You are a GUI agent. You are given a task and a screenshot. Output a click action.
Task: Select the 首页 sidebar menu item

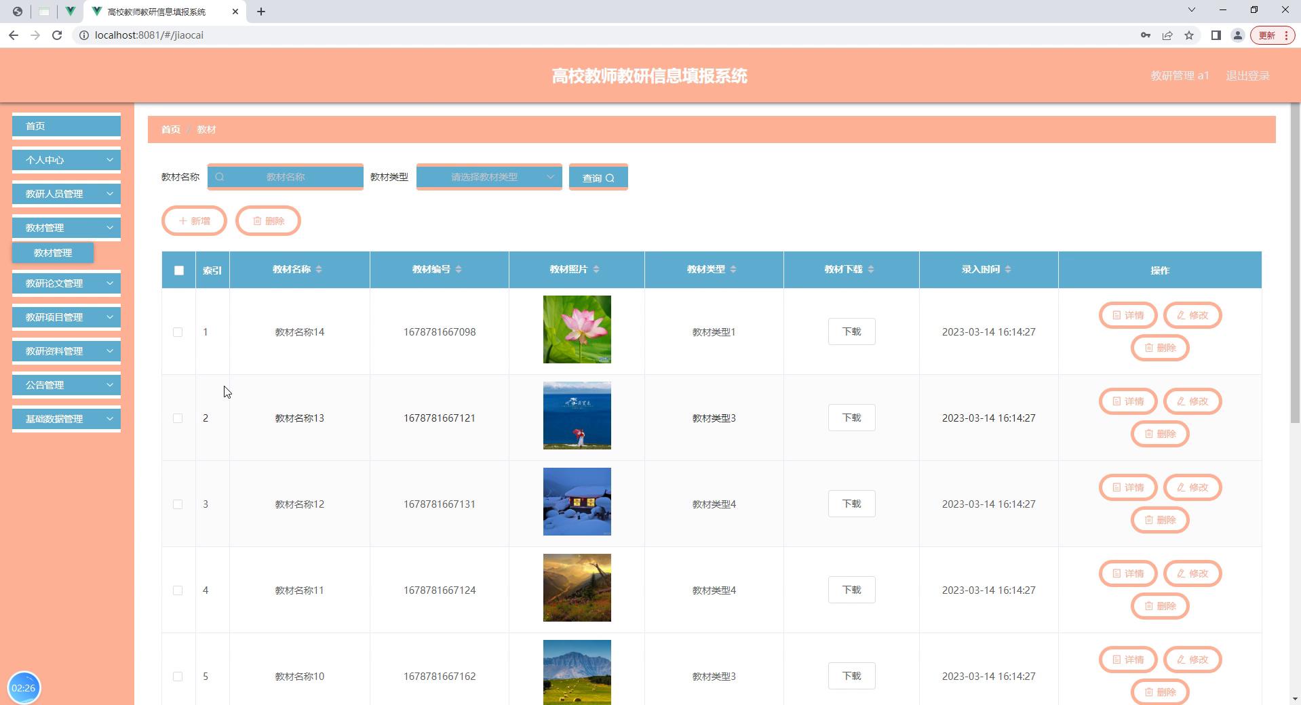tap(66, 126)
